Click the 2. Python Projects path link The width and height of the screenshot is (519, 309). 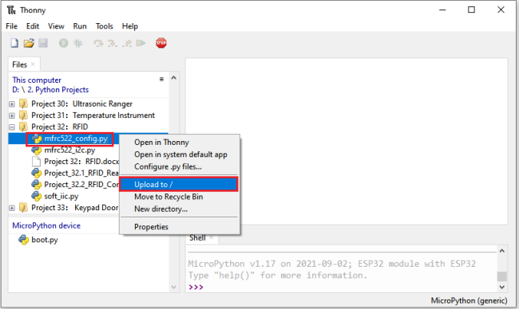point(58,90)
